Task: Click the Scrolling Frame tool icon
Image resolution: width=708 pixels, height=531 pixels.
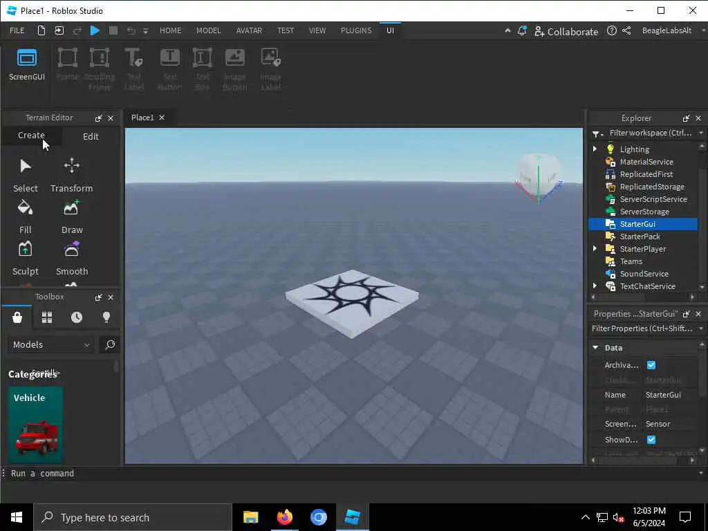Action: point(100,58)
